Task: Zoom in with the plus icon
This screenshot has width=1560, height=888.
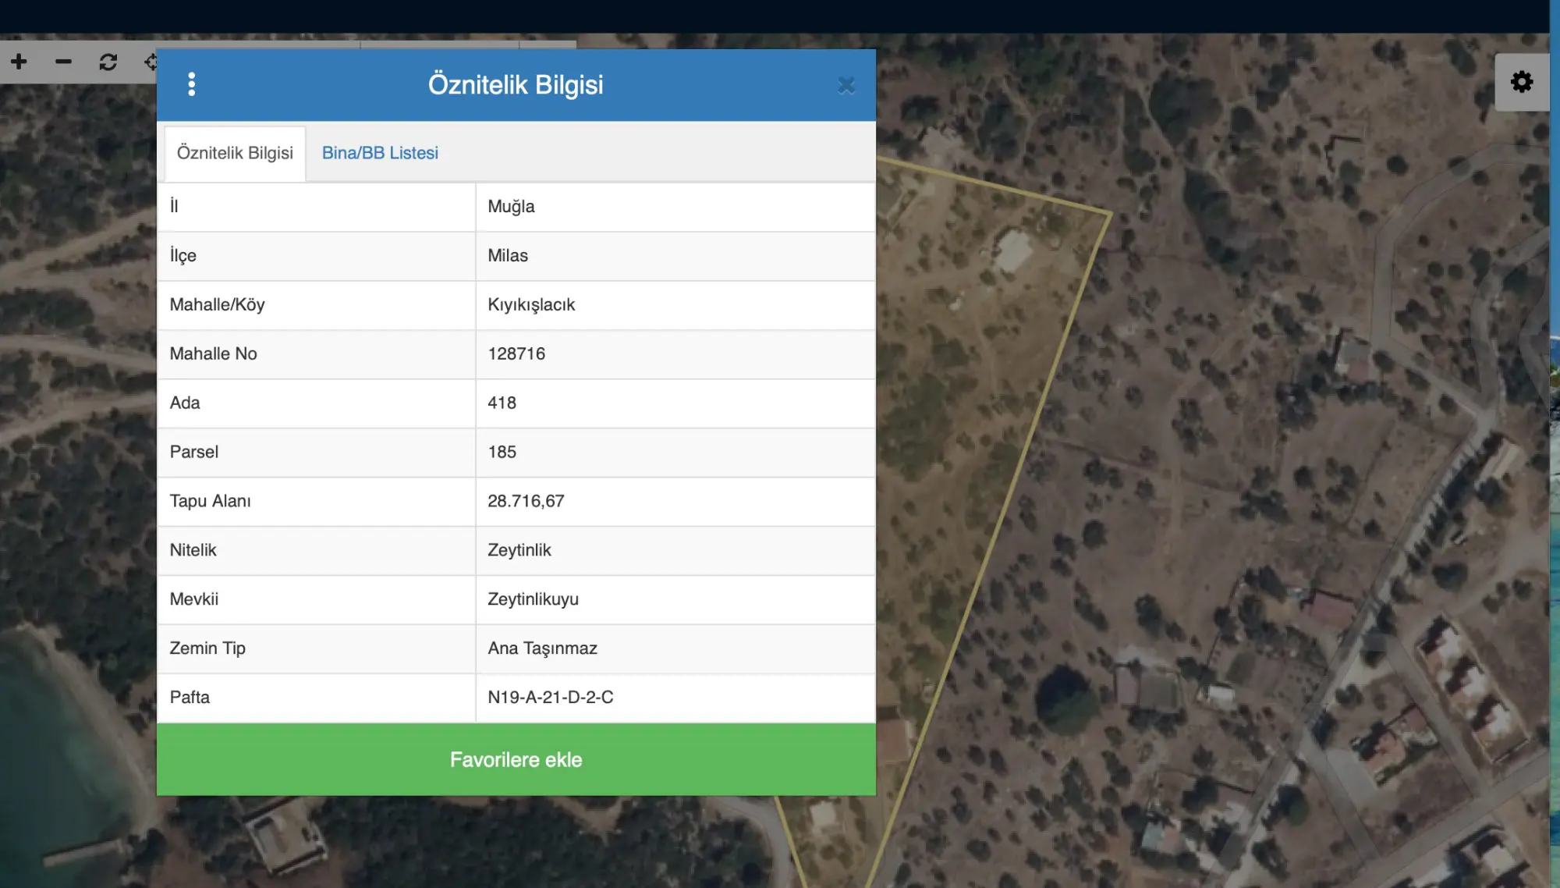Action: (19, 62)
